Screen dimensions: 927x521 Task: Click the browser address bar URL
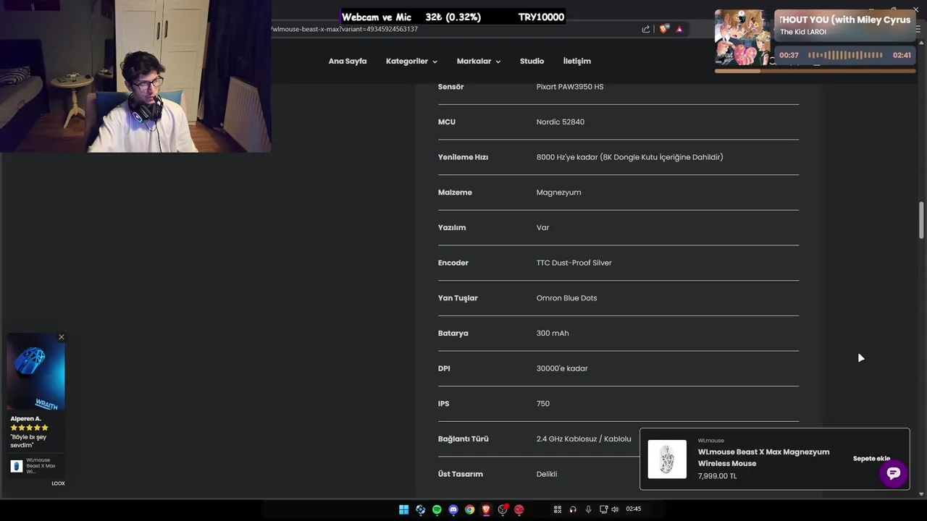(345, 29)
